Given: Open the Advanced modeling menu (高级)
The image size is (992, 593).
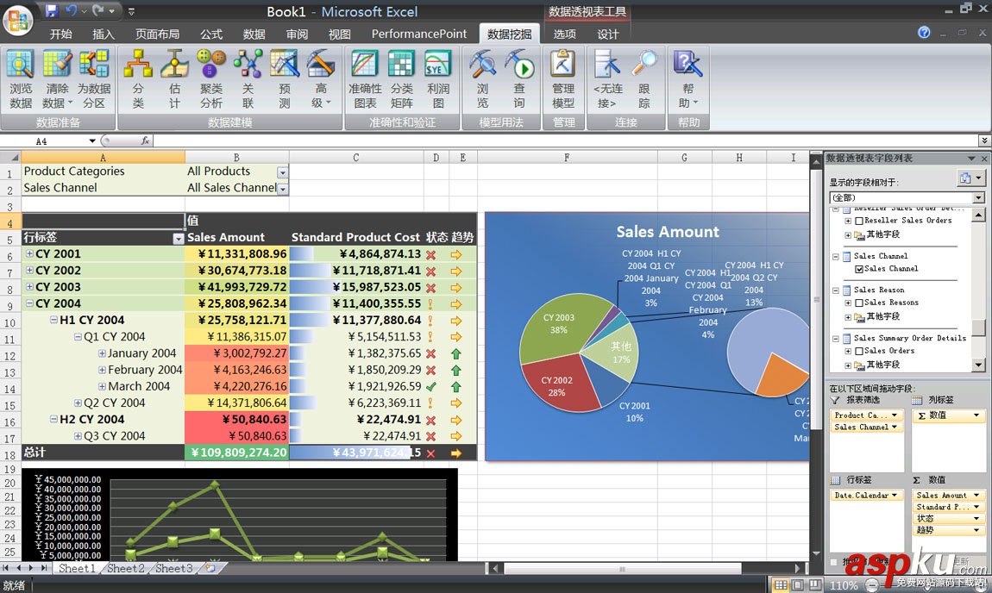Looking at the screenshot, I should pos(322,79).
